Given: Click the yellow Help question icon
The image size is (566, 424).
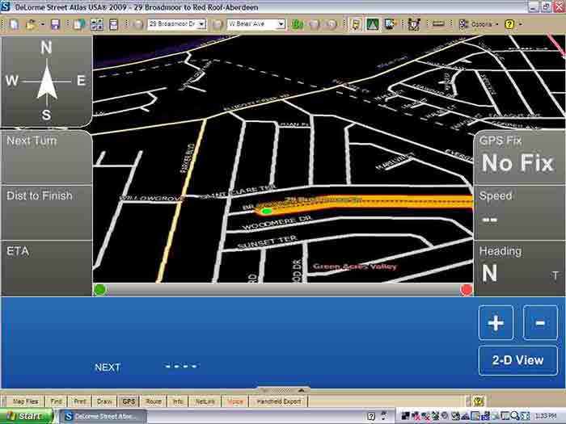Looking at the screenshot, I should (509, 24).
